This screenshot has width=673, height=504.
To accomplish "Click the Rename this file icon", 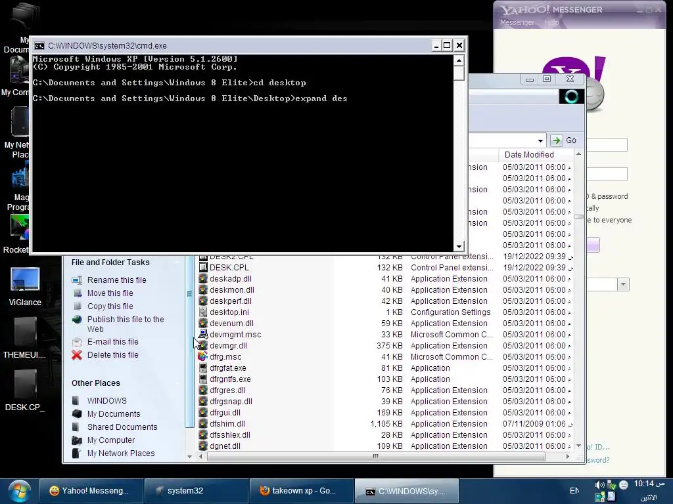I will [x=77, y=280].
